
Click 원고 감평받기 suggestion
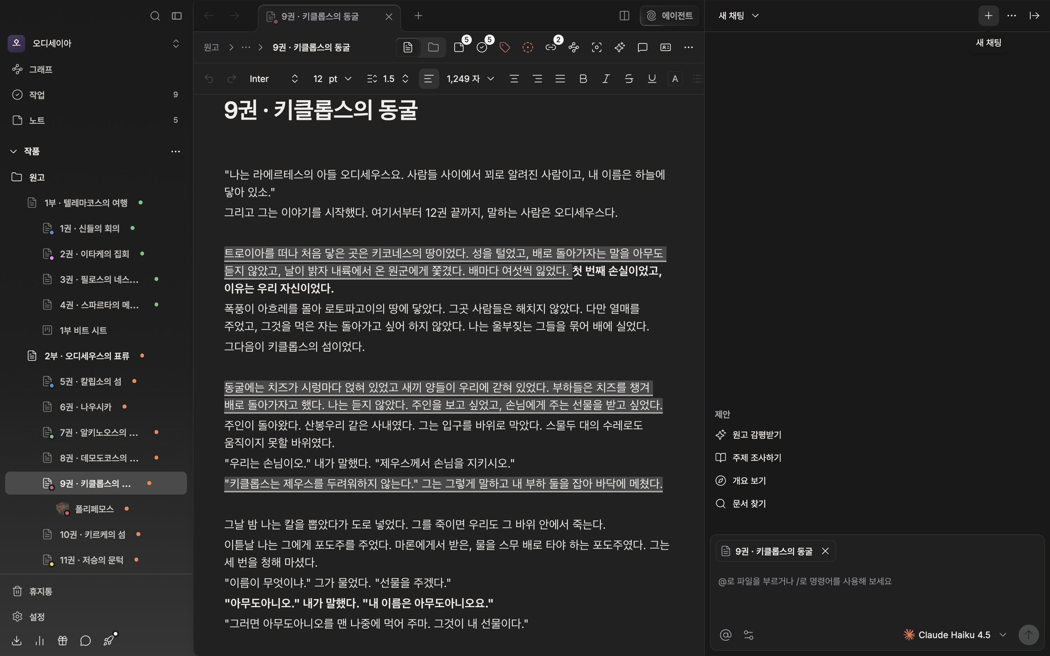(x=748, y=435)
